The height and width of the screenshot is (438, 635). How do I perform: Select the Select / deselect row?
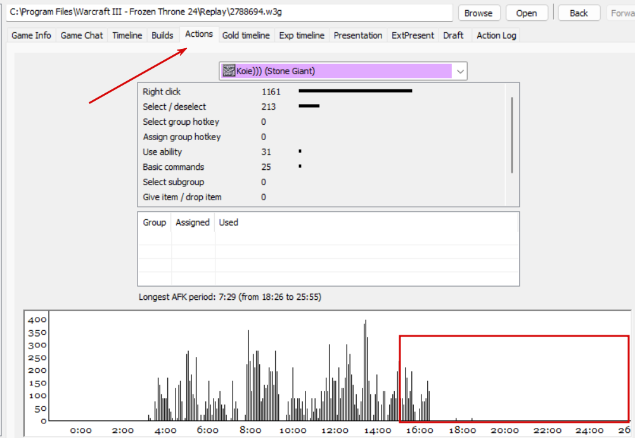tap(321, 106)
